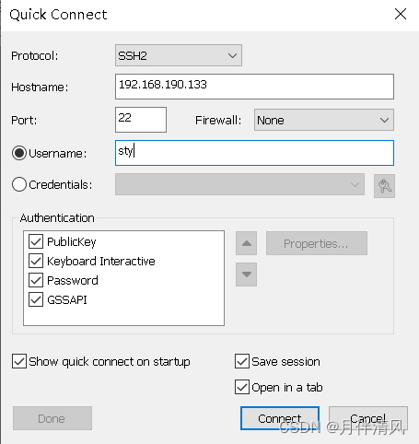Click into the Port field
Screen dimensions: 419x444
pos(141,120)
